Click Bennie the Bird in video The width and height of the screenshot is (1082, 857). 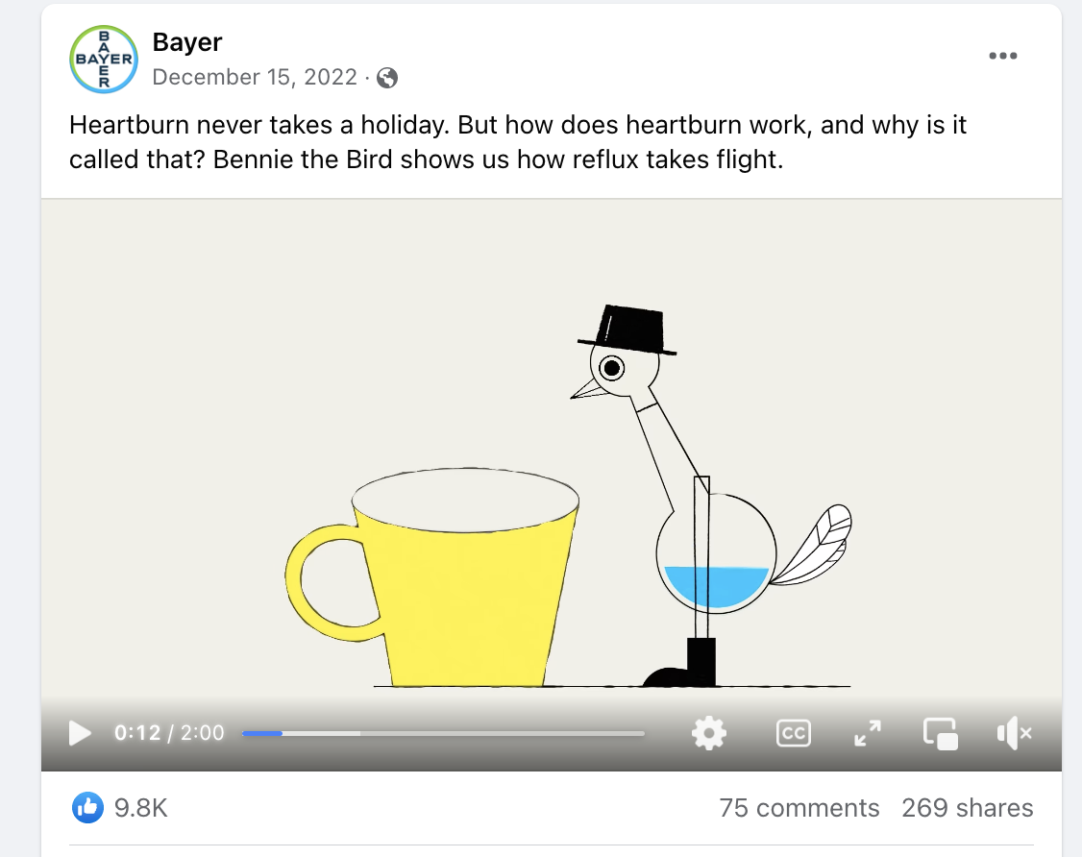711,496
